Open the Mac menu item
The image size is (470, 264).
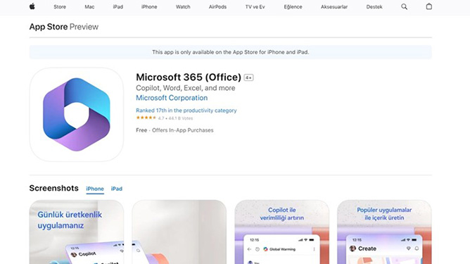coord(89,7)
